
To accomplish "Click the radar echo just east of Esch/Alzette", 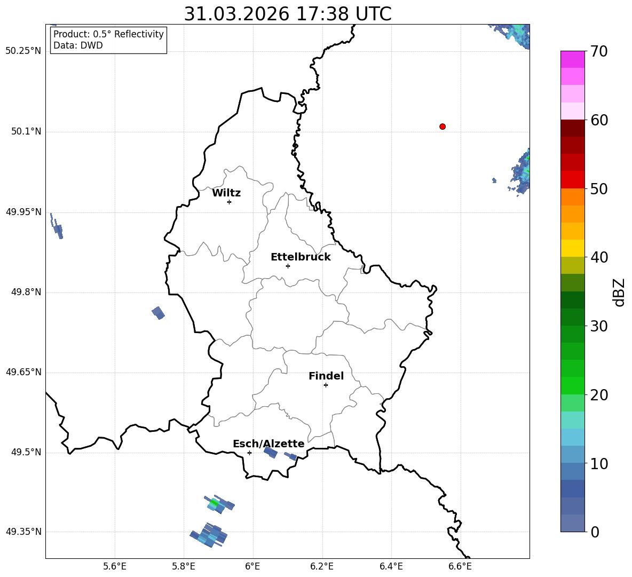I will (x=271, y=453).
